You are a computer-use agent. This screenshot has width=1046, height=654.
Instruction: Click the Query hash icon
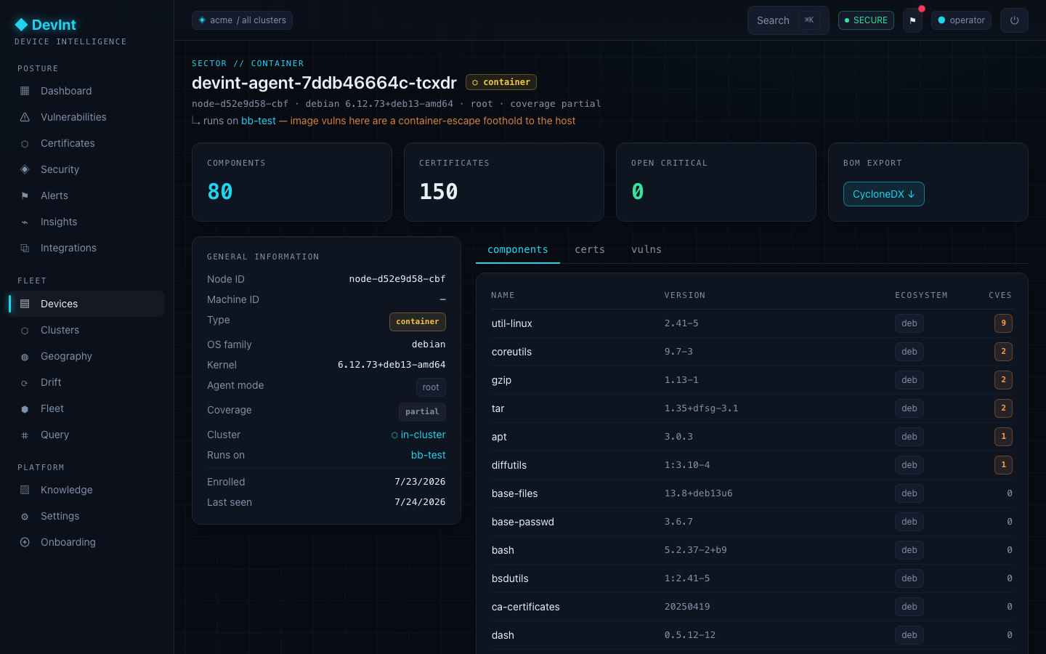25,435
